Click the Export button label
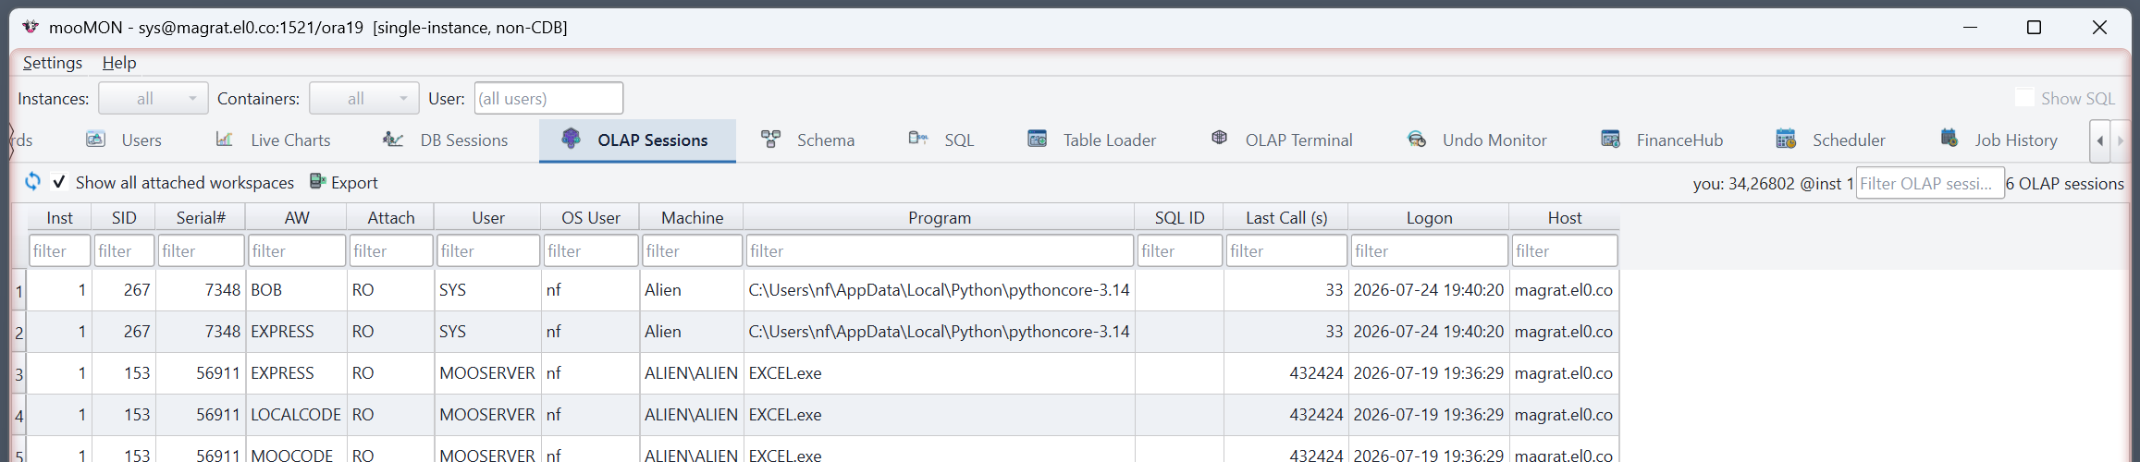Viewport: 2140px width, 462px height. click(x=354, y=182)
